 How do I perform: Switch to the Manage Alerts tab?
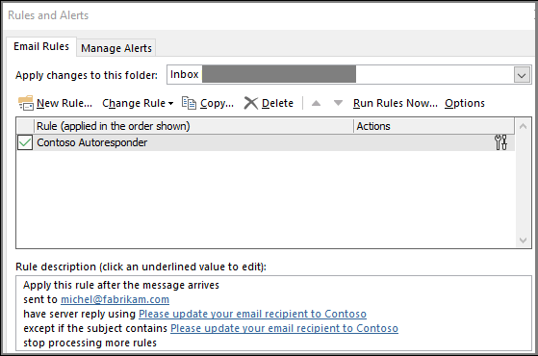coord(116,48)
